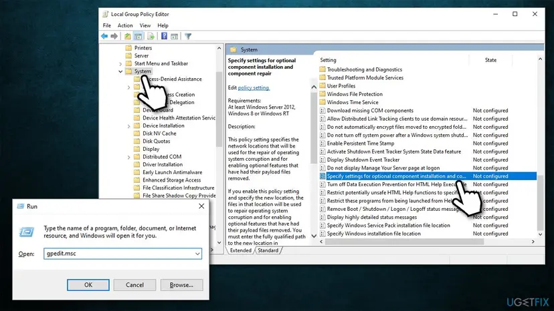This screenshot has width=554, height=311.
Task: Select 'Do not display Manage Your Server page' setting
Action: [383, 168]
